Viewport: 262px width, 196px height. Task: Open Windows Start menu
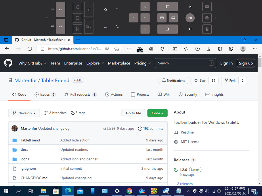[6, 191]
